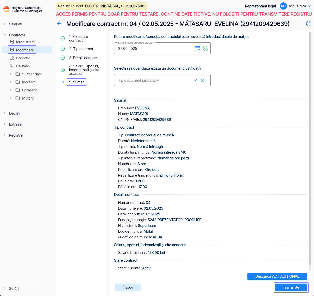Click the Județ loc de muncă ALBA value
This screenshot has width=314, height=296.
pyautogui.click(x=158, y=237)
